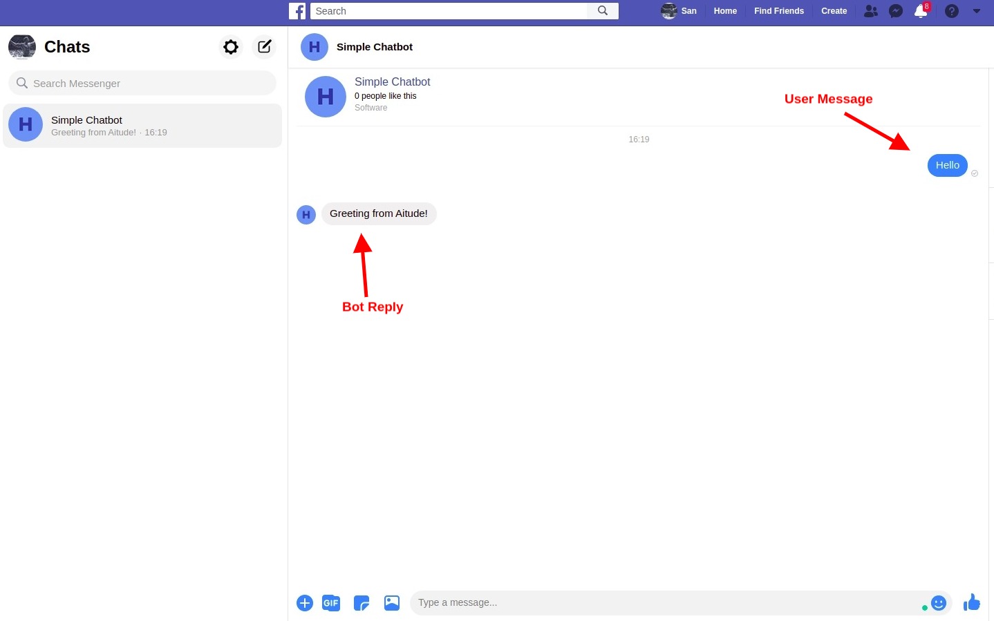Screen dimensions: 994x621
Task: Click the small bot avatar beside the reply
Action: [306, 215]
